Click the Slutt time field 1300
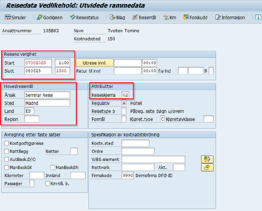The width and height of the screenshot is (262, 211). point(62,71)
